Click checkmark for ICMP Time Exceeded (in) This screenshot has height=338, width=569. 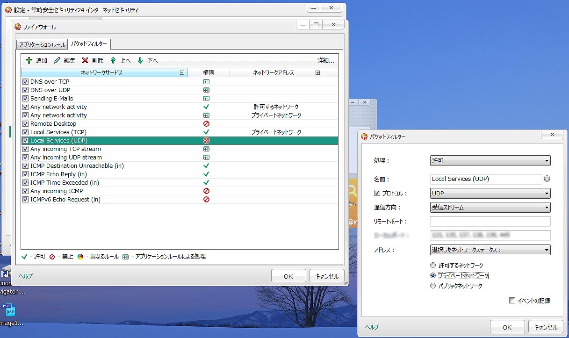coord(206,183)
